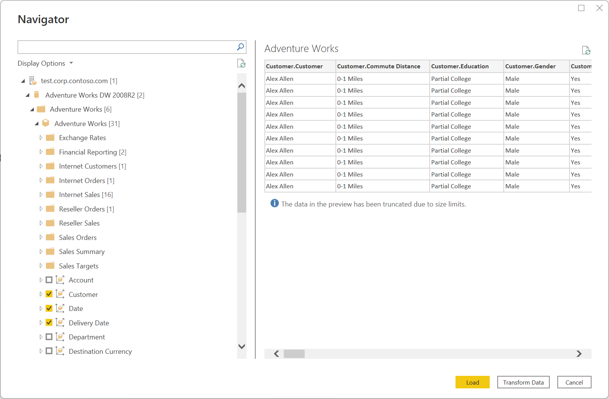Open the Display Options dropdown
The image size is (609, 399).
45,63
